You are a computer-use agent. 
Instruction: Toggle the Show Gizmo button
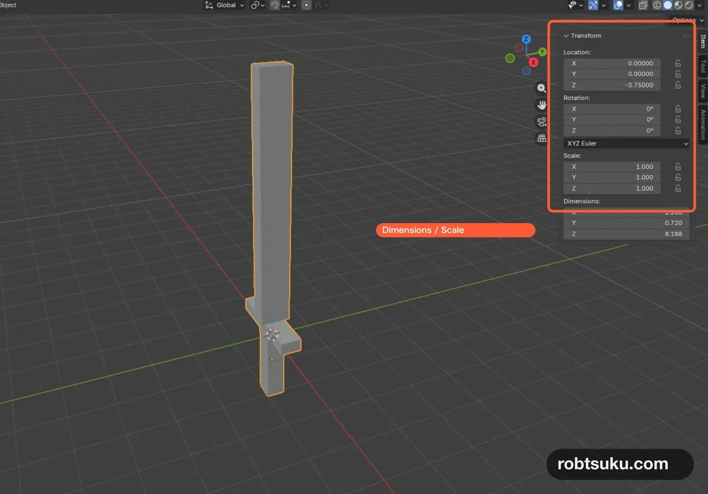[593, 5]
